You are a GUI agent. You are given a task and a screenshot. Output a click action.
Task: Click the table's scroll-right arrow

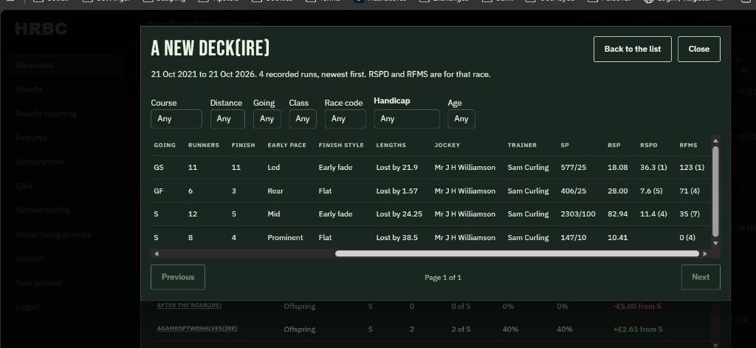pyautogui.click(x=705, y=253)
